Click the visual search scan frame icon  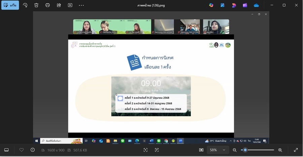(145, 150)
